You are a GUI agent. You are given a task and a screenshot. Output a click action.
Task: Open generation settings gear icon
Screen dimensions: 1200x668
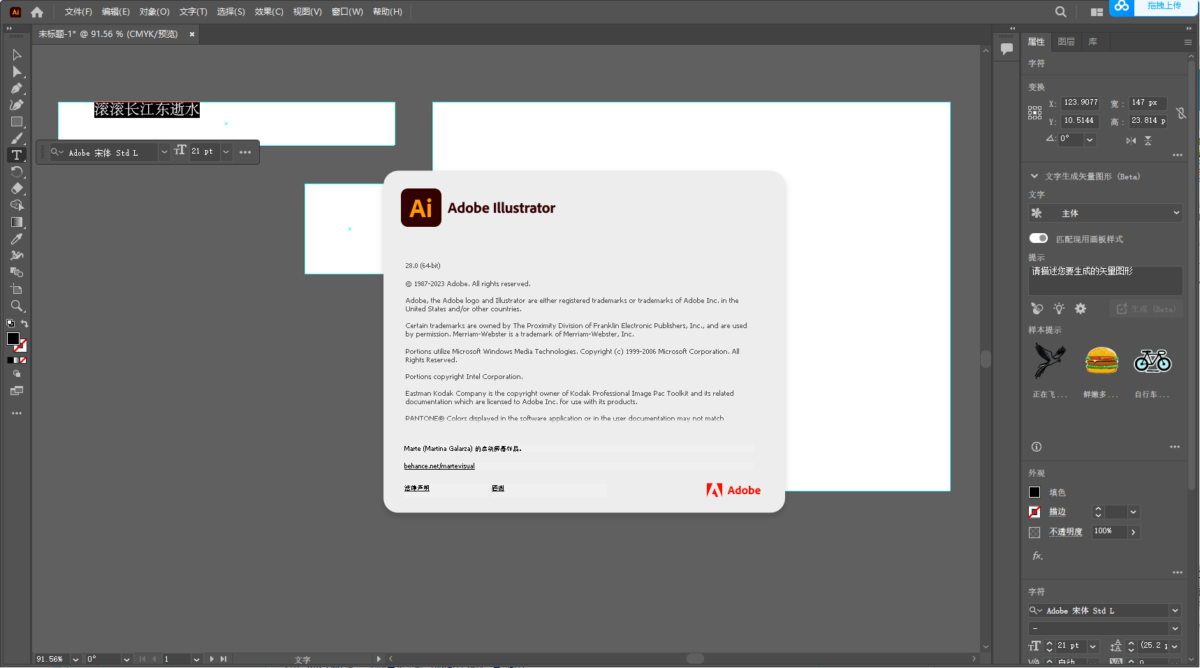[1081, 309]
